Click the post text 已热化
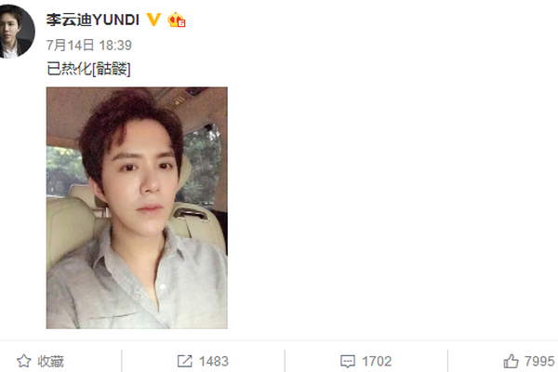This screenshot has width=558, height=372. (x=69, y=69)
